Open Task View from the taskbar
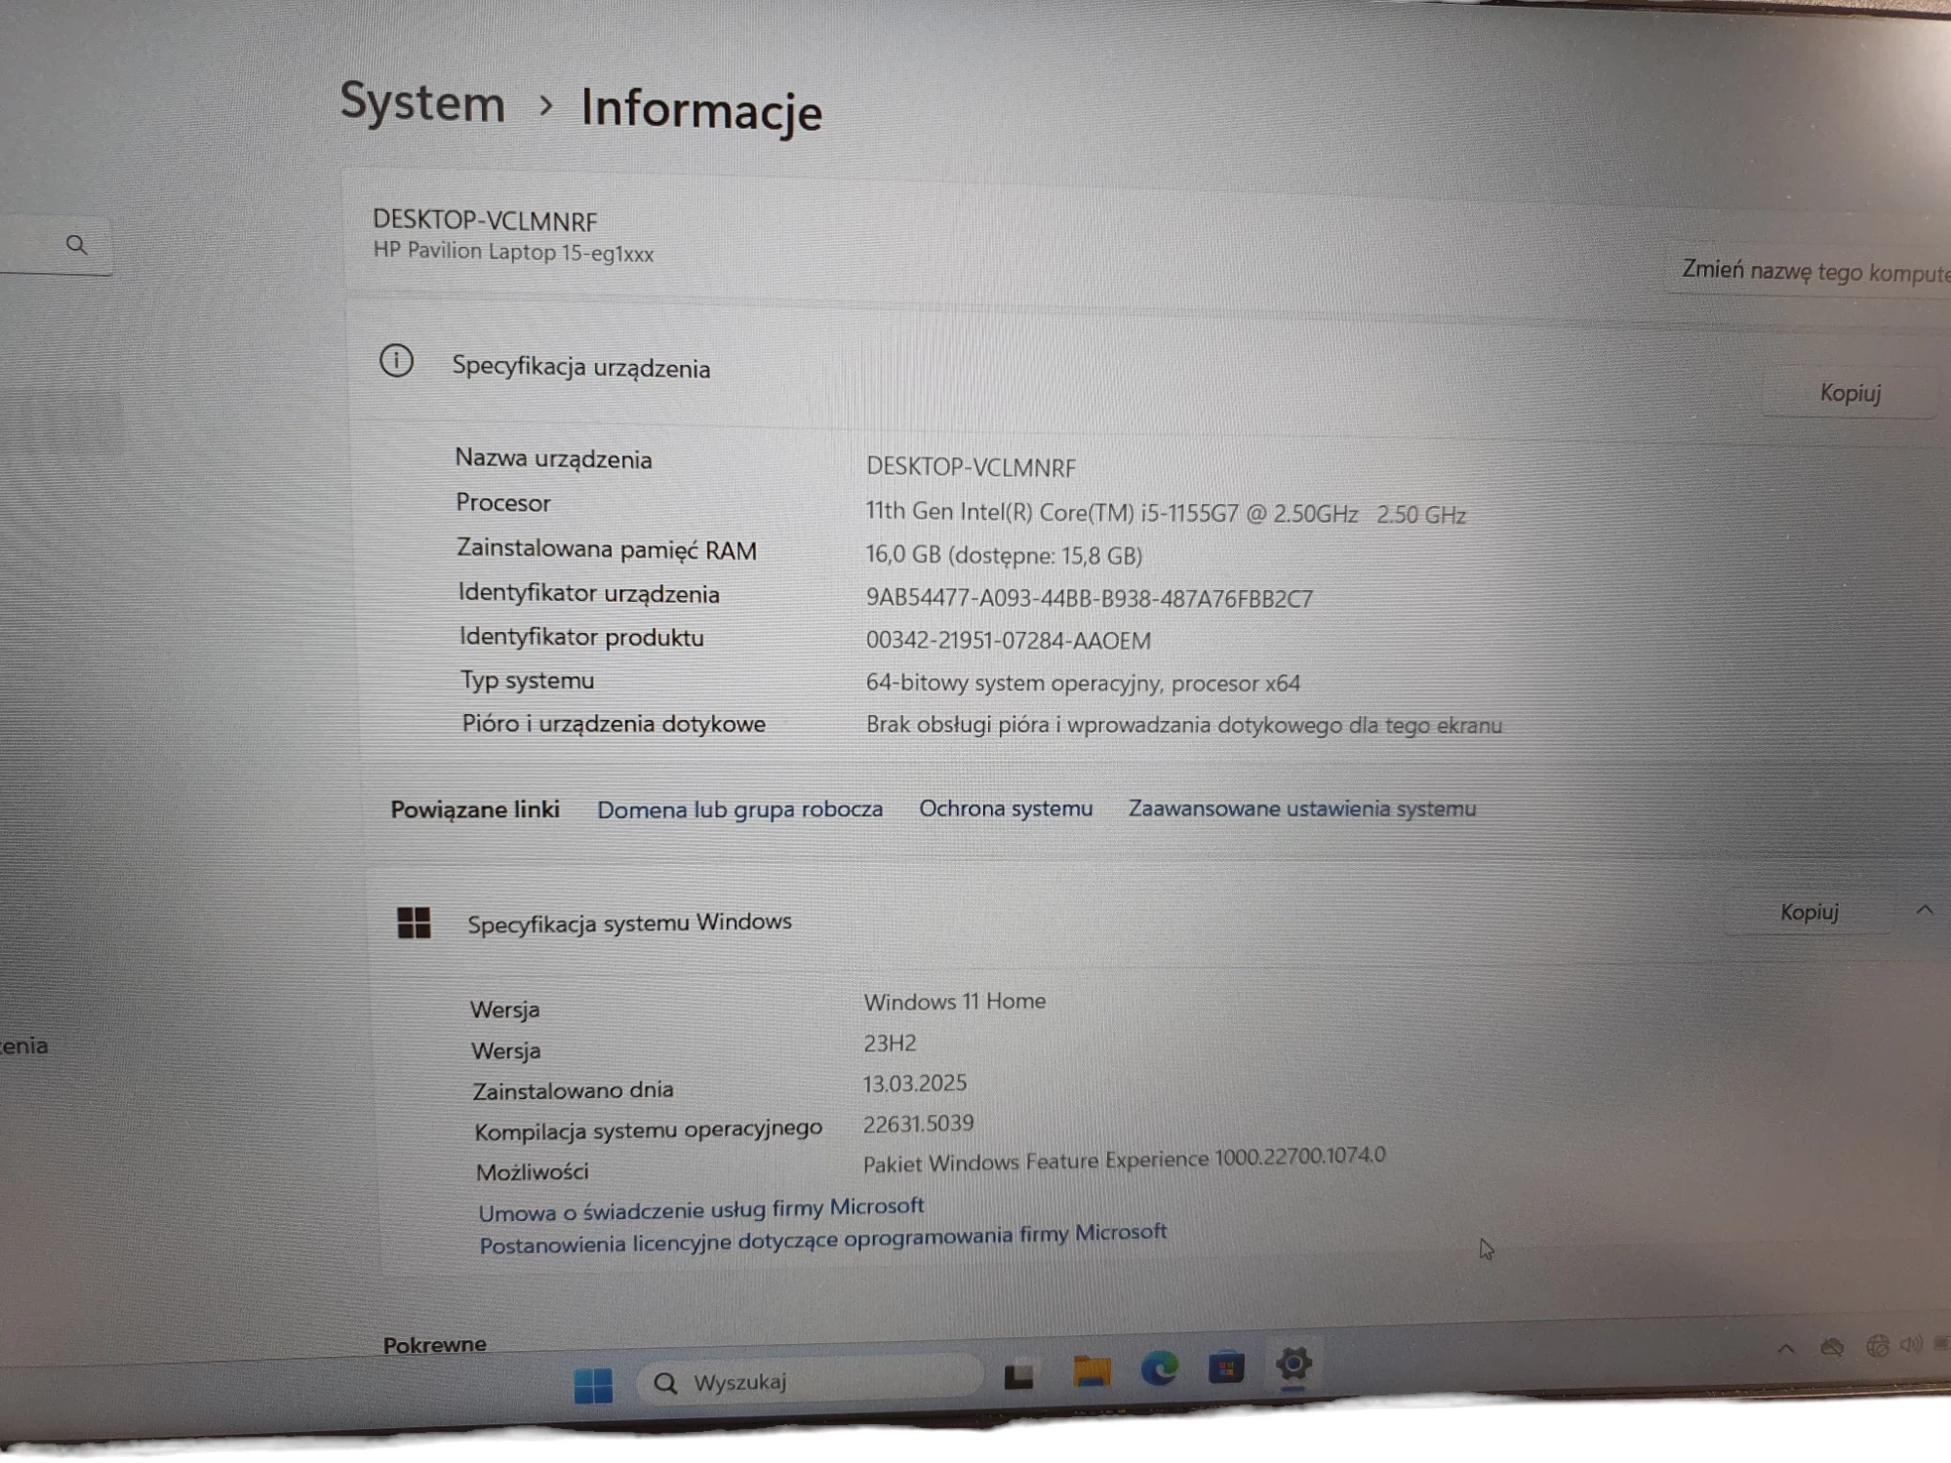The height and width of the screenshot is (1463, 1951). click(1019, 1376)
